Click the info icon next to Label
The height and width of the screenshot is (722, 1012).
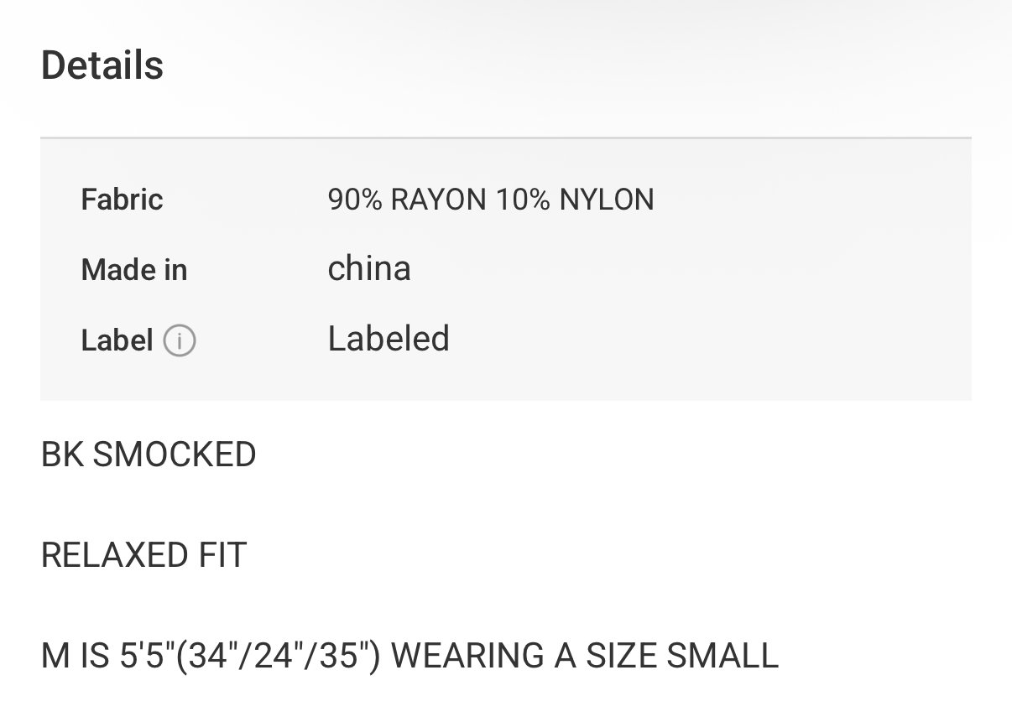180,341
